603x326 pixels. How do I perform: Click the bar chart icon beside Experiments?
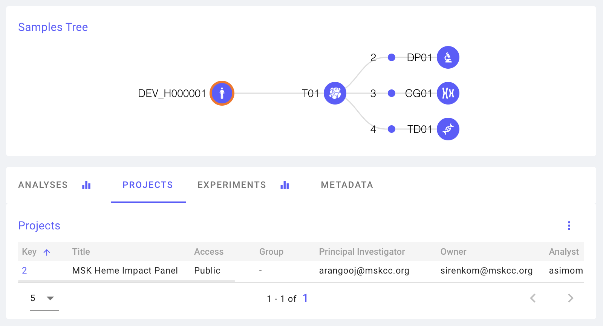(x=285, y=185)
